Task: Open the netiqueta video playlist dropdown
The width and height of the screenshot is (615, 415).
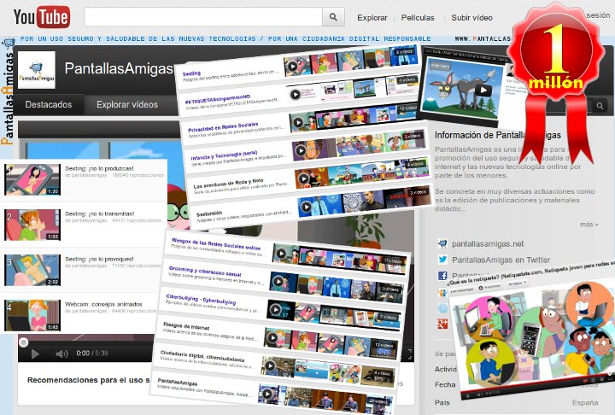Action: point(517,283)
